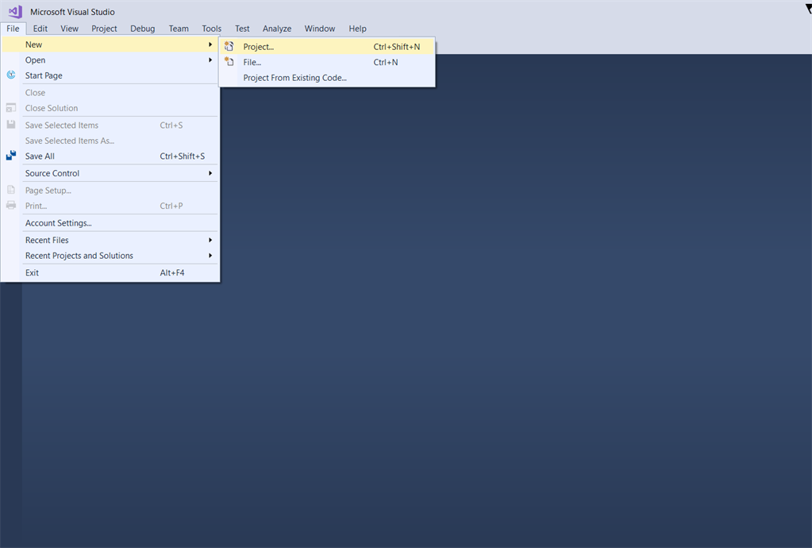The height and width of the screenshot is (548, 812).
Task: Open the Tools menu
Action: 211,29
